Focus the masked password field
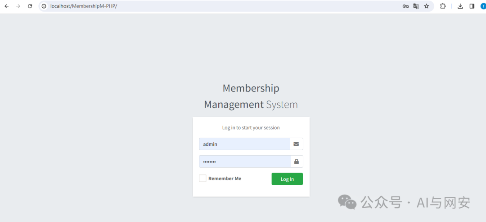 [x=245, y=161]
